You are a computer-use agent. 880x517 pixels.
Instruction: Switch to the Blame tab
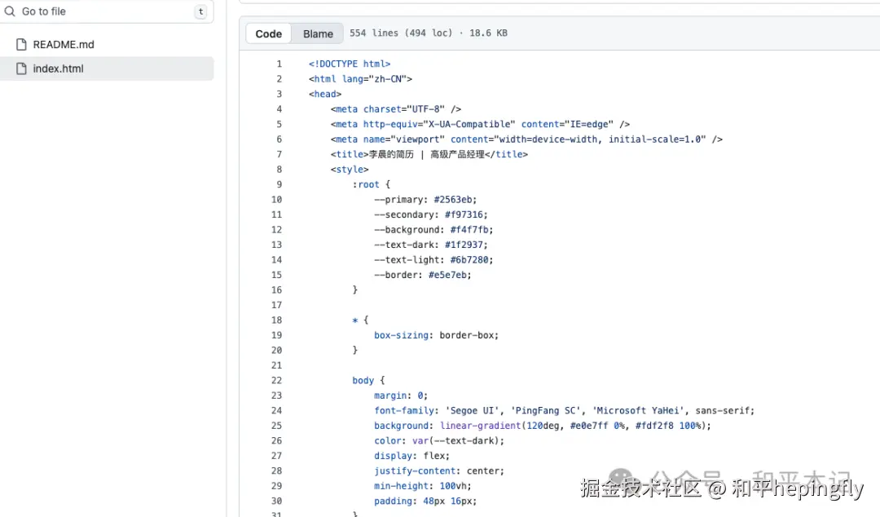(x=319, y=33)
